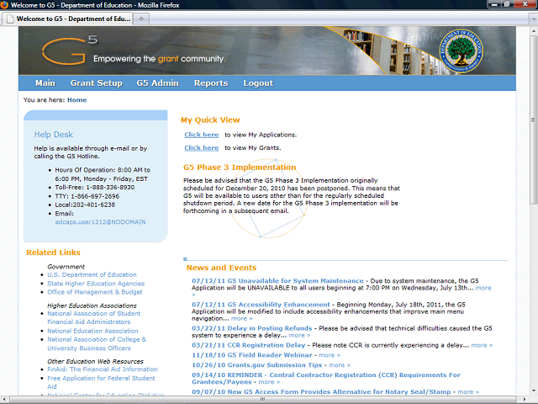Image resolution: width=538 pixels, height=404 pixels.
Task: Click Toll-Free: 1-888-336-8930 text
Action: click(95, 187)
